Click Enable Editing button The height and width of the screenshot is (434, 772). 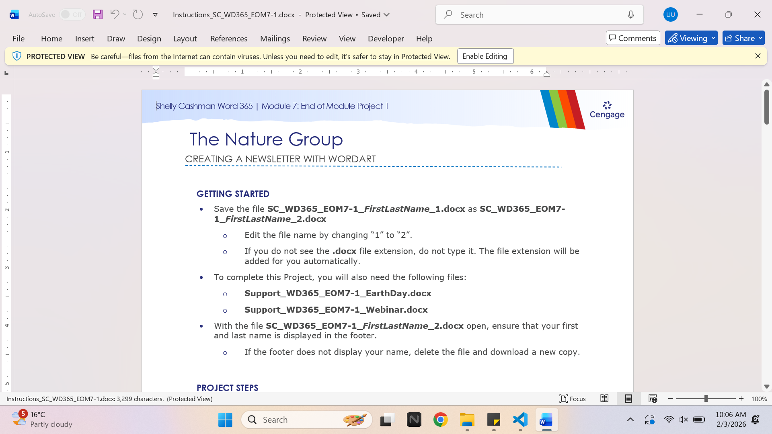coord(485,56)
